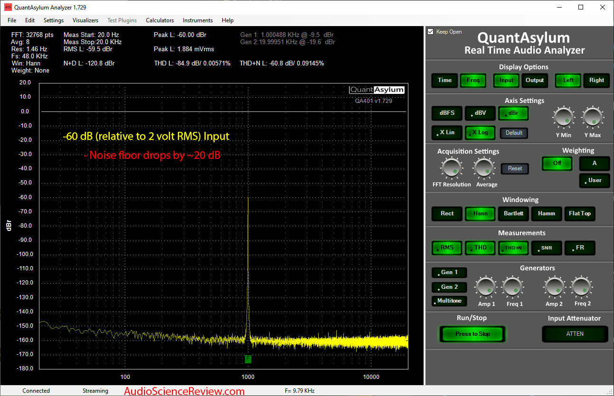
Task: Click the Freq 2 knob
Action: (x=582, y=286)
